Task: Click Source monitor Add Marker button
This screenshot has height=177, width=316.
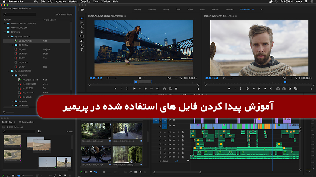Action: click(115, 88)
